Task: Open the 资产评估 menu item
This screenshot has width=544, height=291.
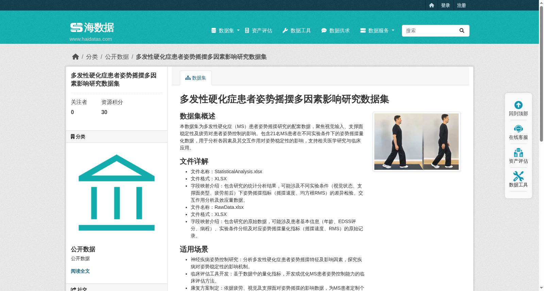Action: [x=258, y=31]
